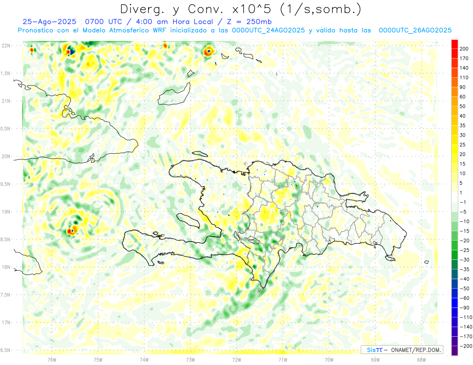The width and height of the screenshot is (473, 365).
Task: Click the "18N" latitude label
Action: [6, 267]
